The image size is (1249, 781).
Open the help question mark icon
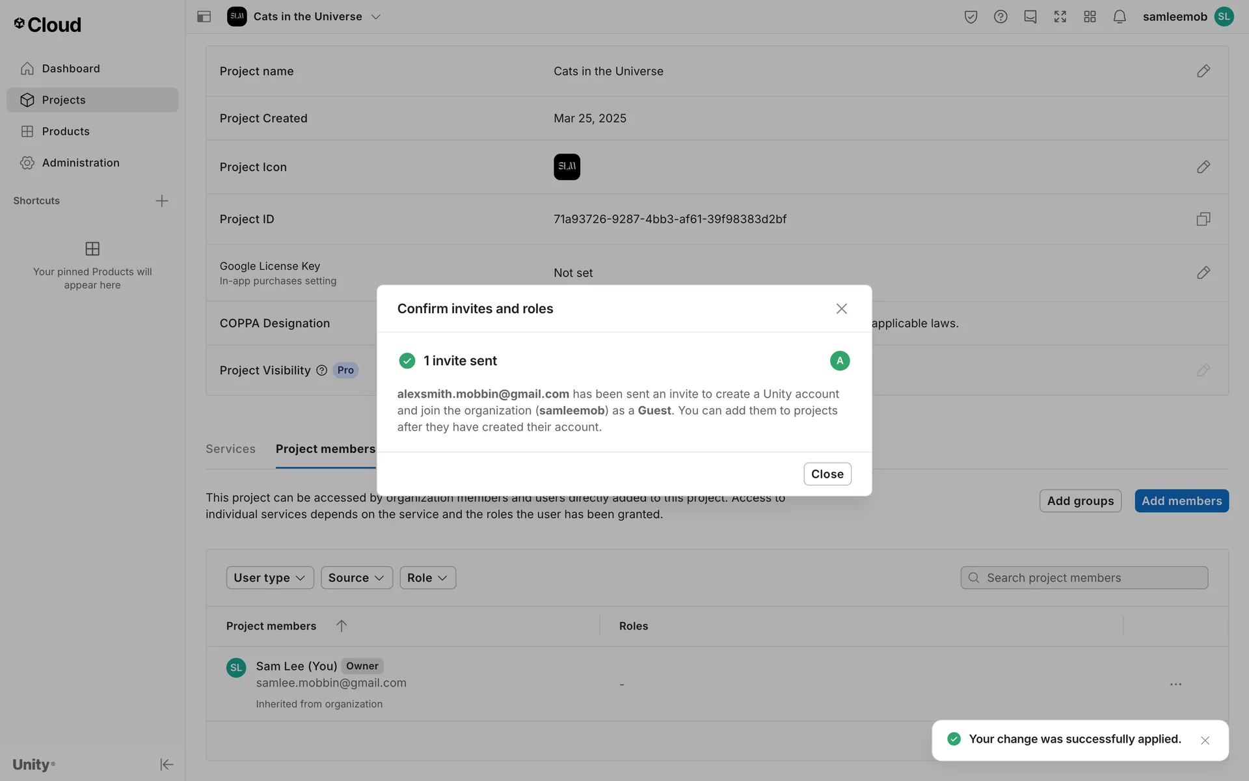click(1001, 17)
